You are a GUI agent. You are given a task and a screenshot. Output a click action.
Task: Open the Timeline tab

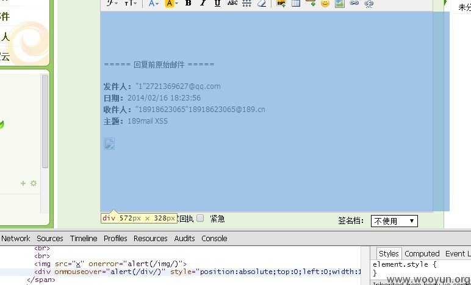click(x=84, y=239)
